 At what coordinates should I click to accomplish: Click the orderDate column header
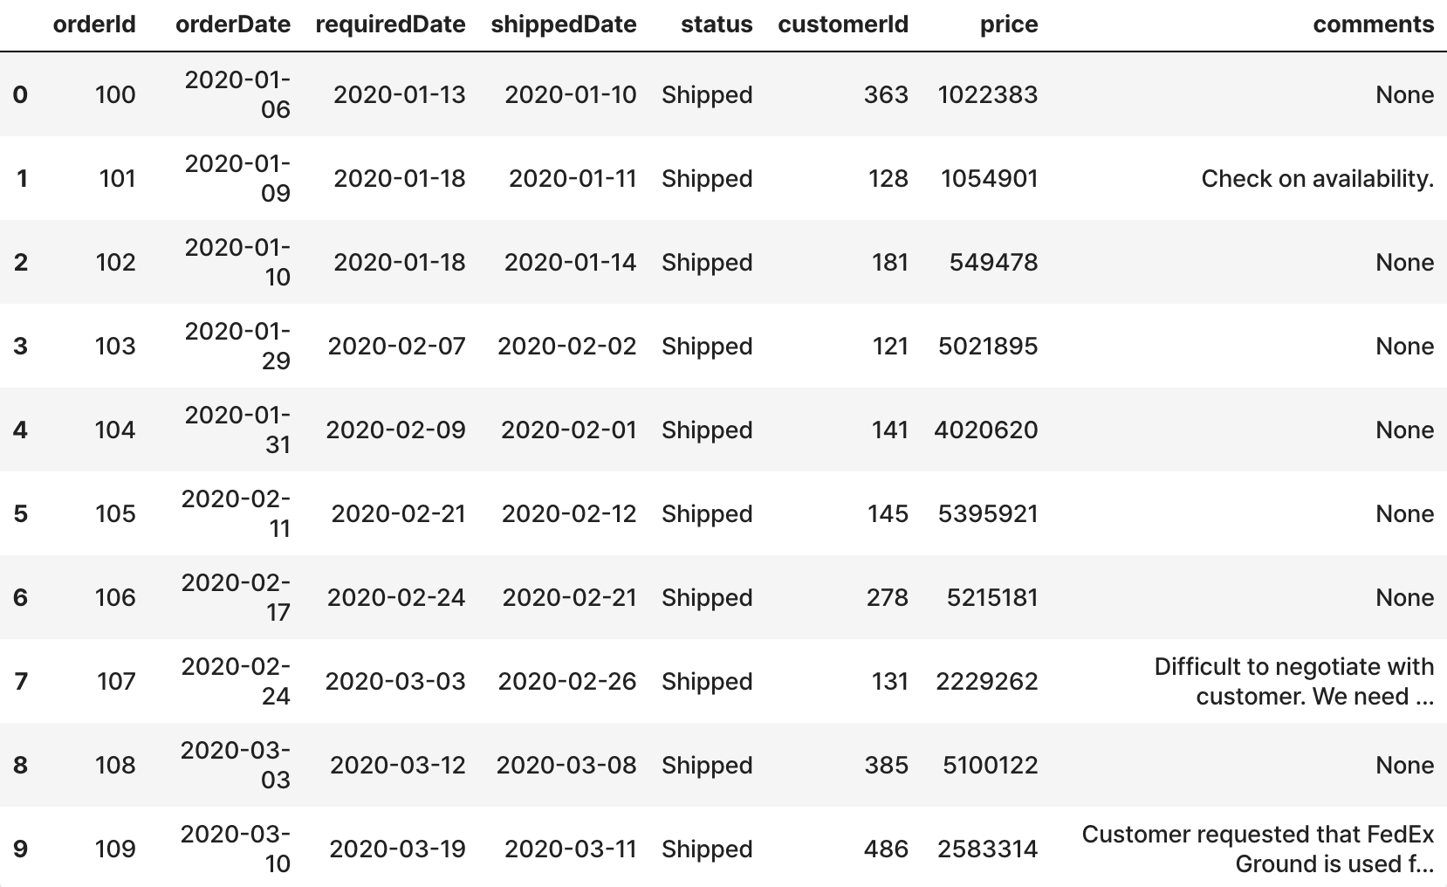tap(233, 24)
